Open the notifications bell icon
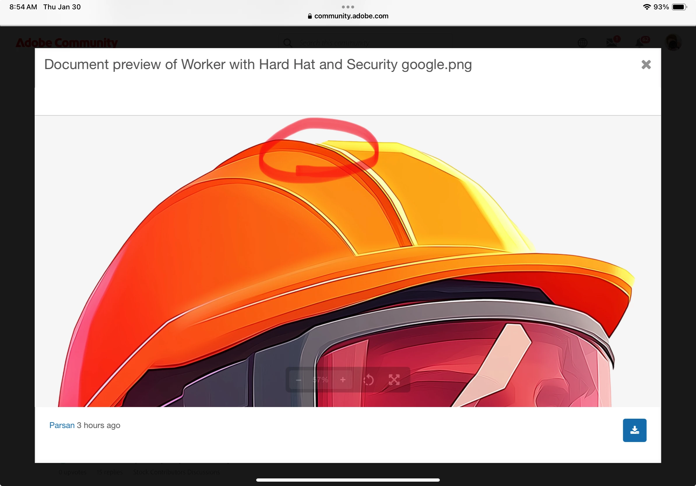Viewport: 696px width, 486px height. tap(640, 43)
